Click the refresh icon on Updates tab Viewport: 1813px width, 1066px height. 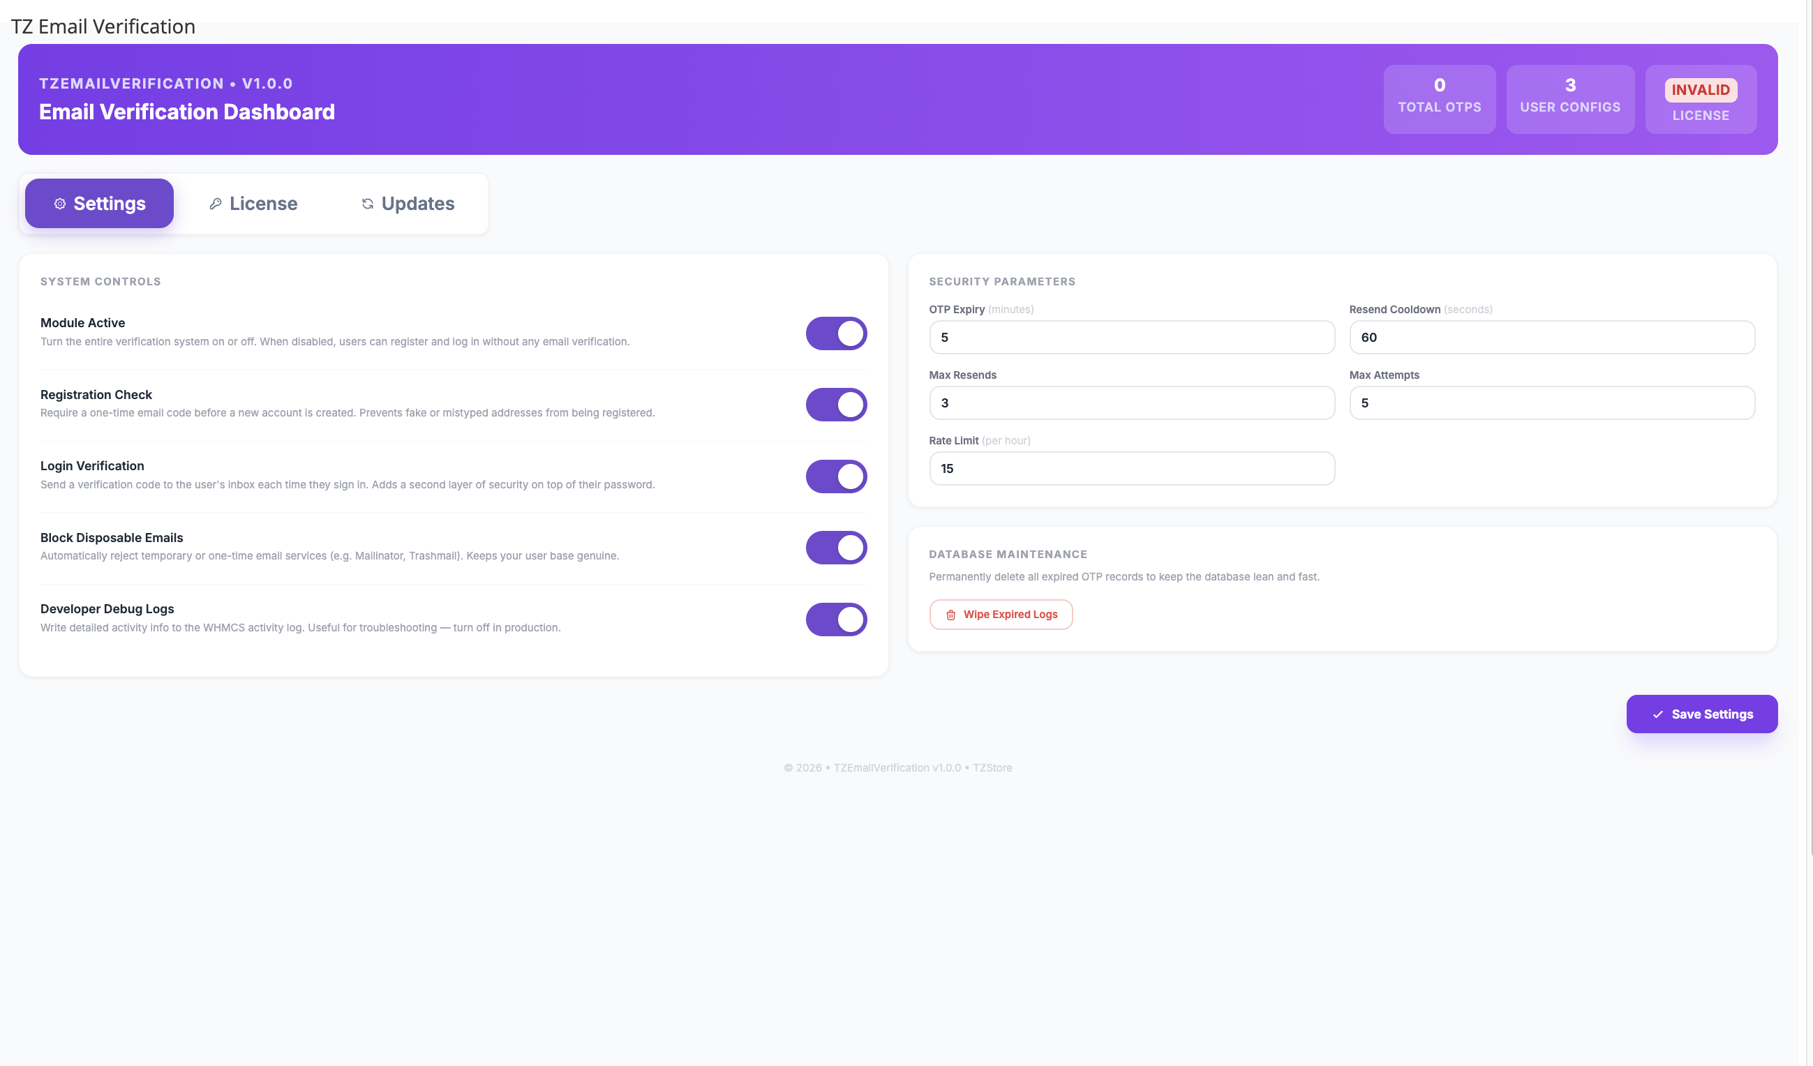(x=367, y=204)
